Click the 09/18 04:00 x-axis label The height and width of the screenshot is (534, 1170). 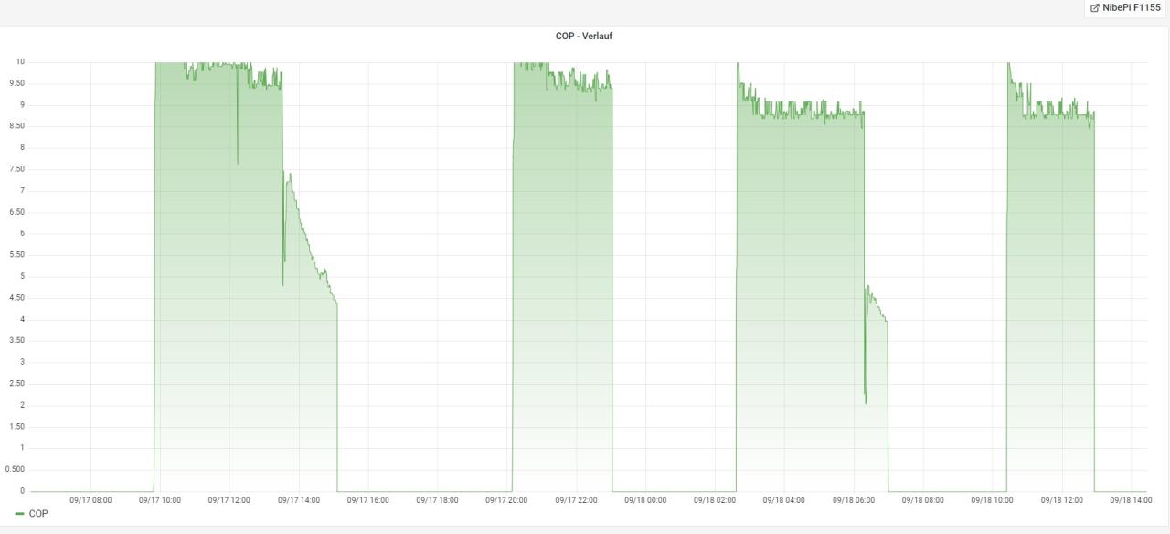[784, 500]
